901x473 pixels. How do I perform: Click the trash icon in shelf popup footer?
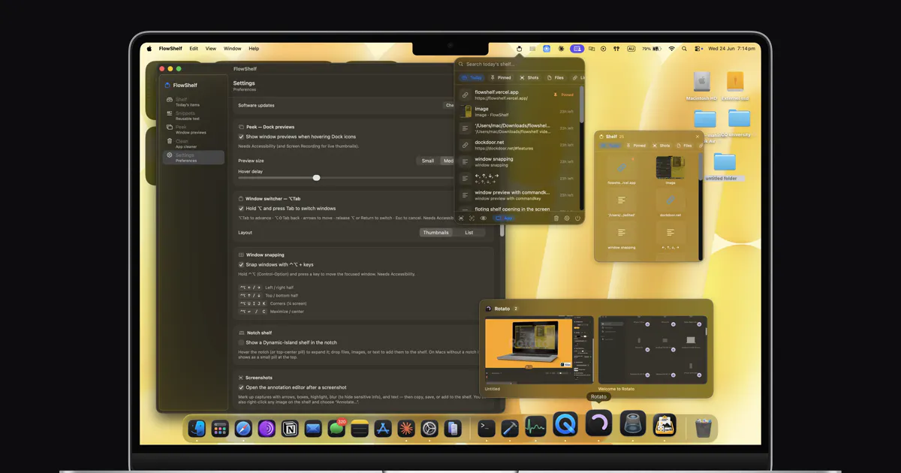click(556, 218)
